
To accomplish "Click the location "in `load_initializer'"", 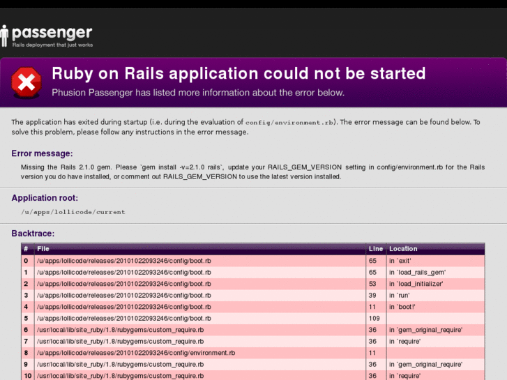I will (416, 284).
